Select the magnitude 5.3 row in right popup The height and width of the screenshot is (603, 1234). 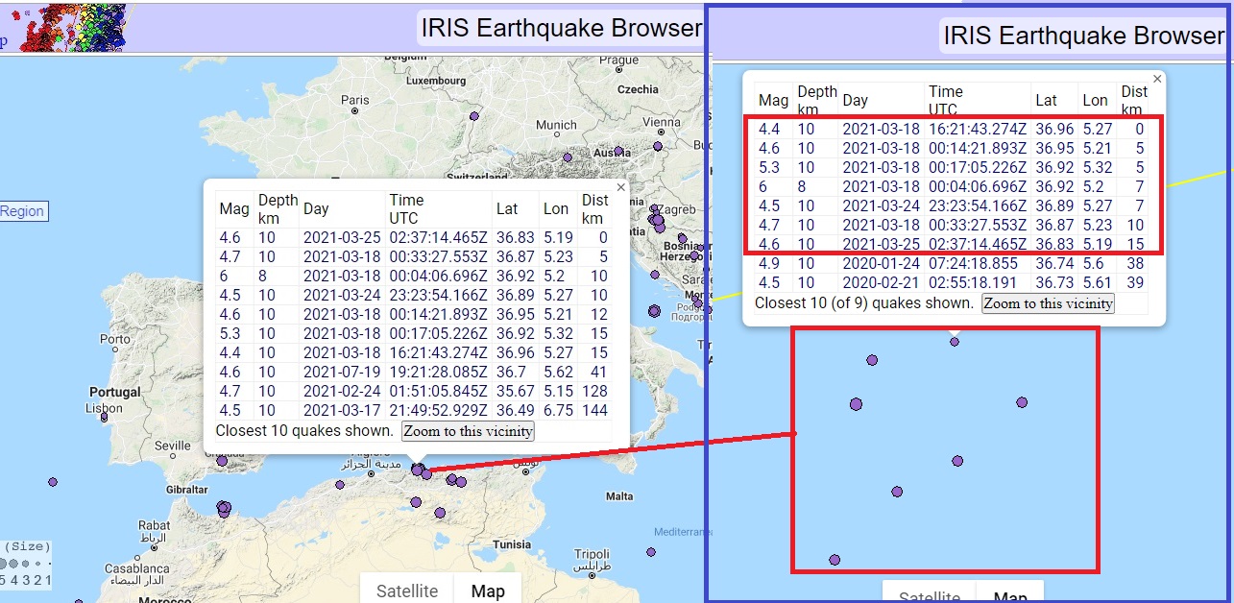tap(952, 167)
